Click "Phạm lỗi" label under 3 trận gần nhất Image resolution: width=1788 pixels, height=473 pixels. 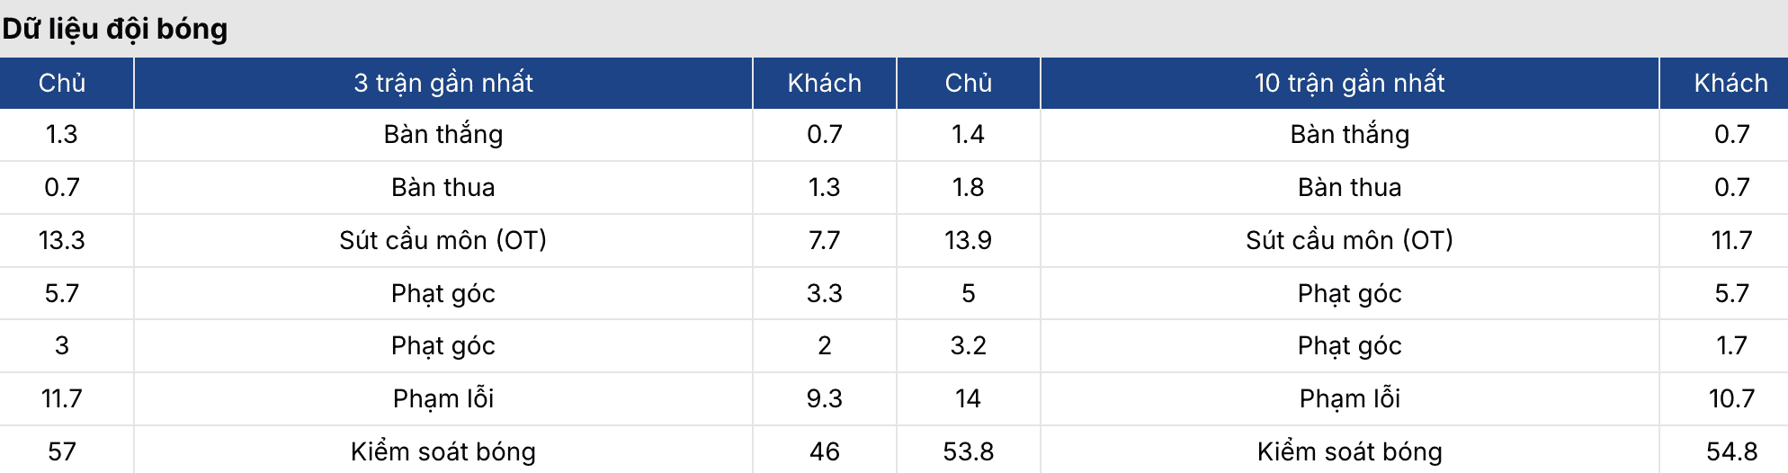443,398
